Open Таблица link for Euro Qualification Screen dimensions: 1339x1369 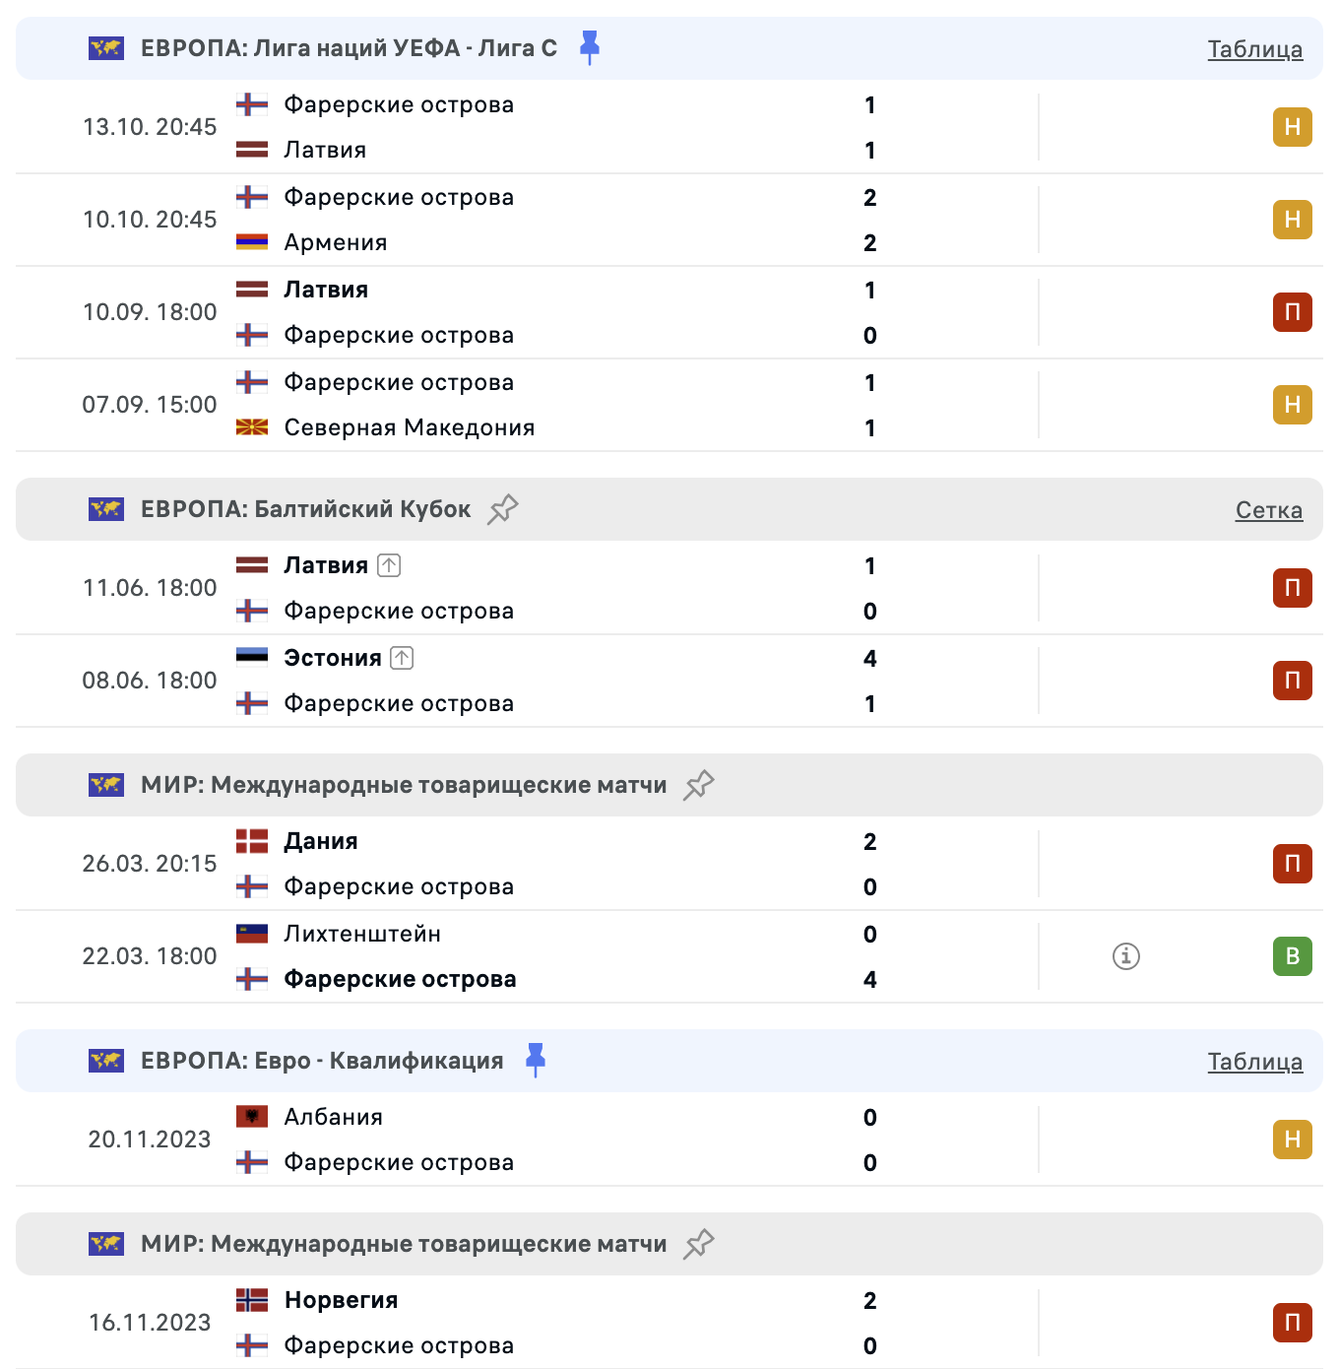(1254, 1062)
